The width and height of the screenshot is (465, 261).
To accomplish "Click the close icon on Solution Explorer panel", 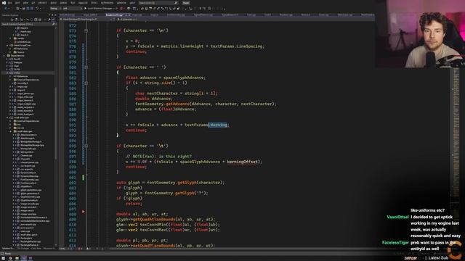I will click(x=55, y=15).
